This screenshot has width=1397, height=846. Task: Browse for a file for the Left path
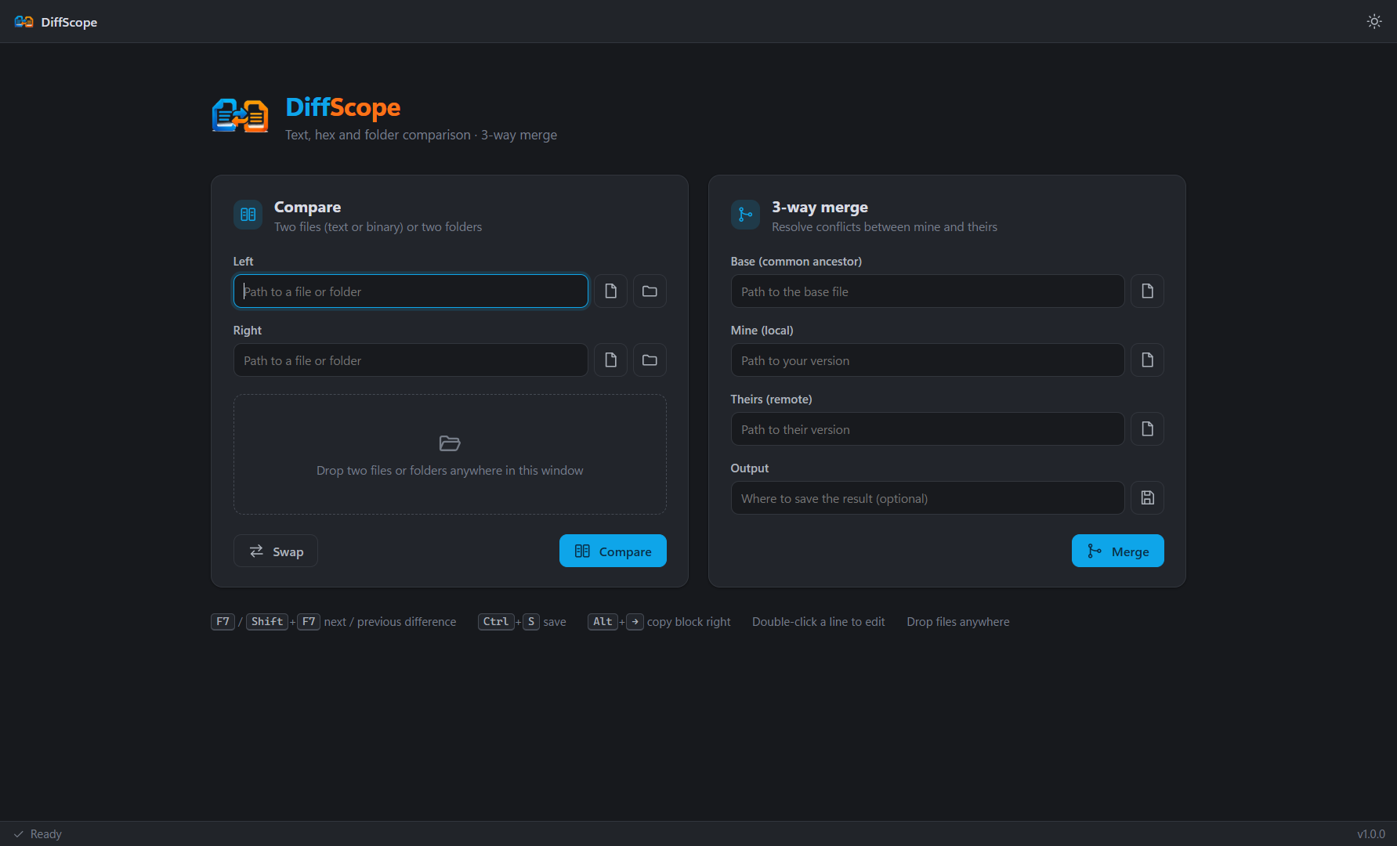pos(610,291)
